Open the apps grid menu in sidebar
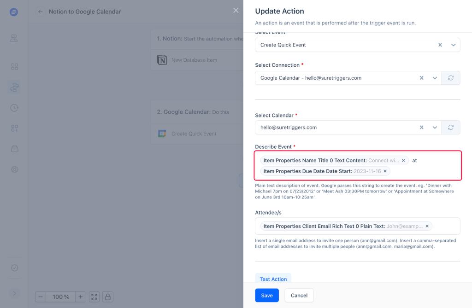Screen dimensions: 472x308 click(14, 67)
